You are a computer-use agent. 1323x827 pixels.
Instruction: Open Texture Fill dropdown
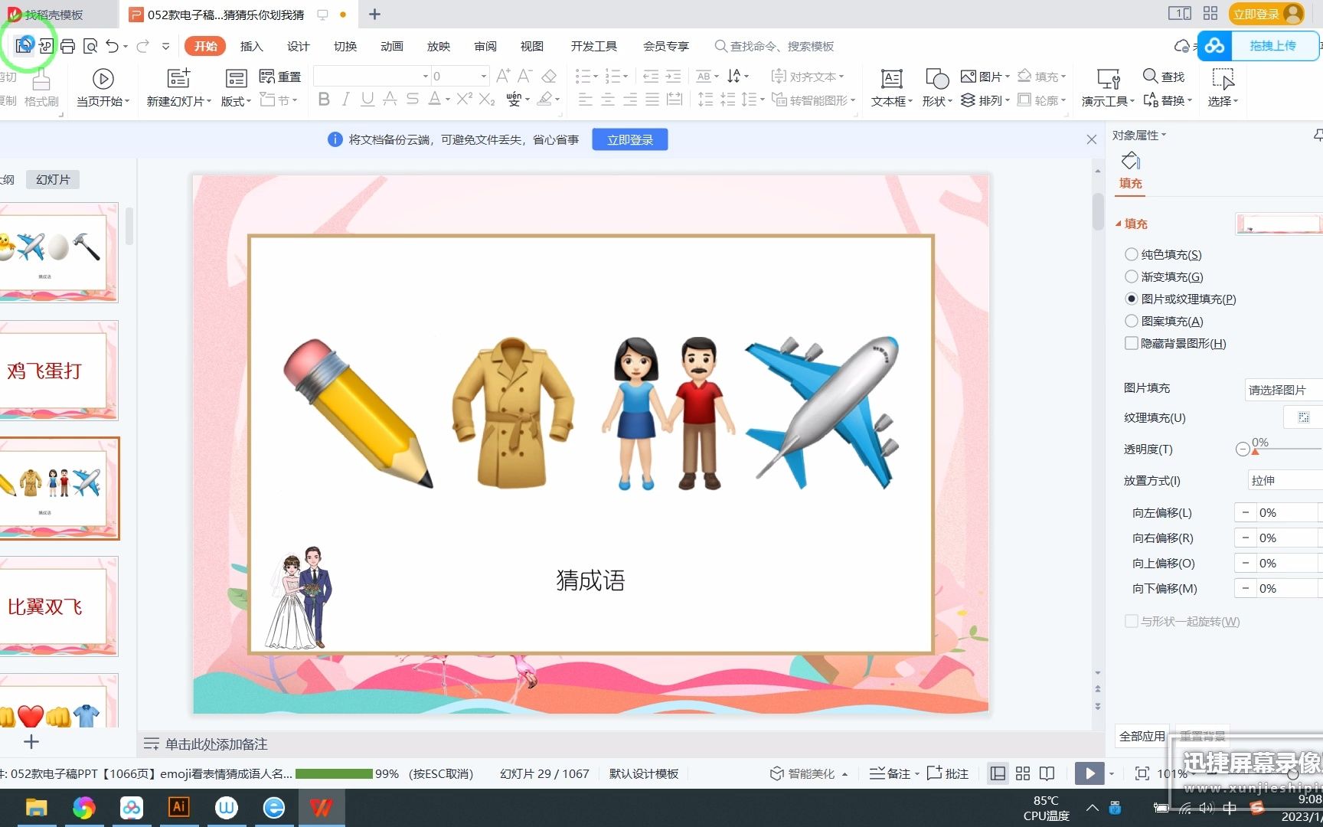tap(1303, 417)
